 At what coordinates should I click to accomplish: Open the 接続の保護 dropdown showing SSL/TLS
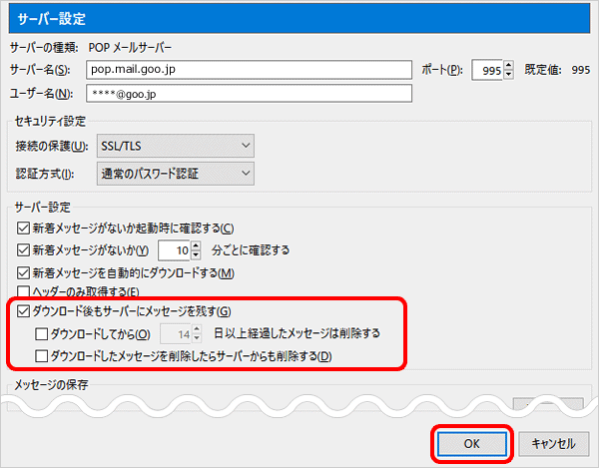tap(175, 147)
